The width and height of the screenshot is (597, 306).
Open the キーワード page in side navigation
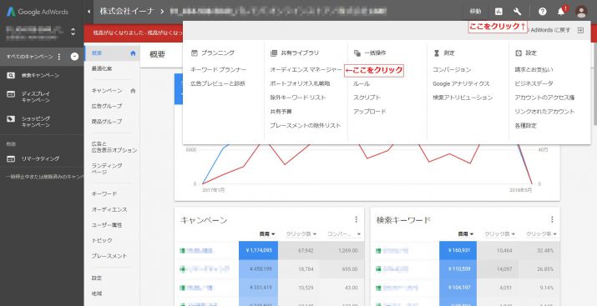104,194
